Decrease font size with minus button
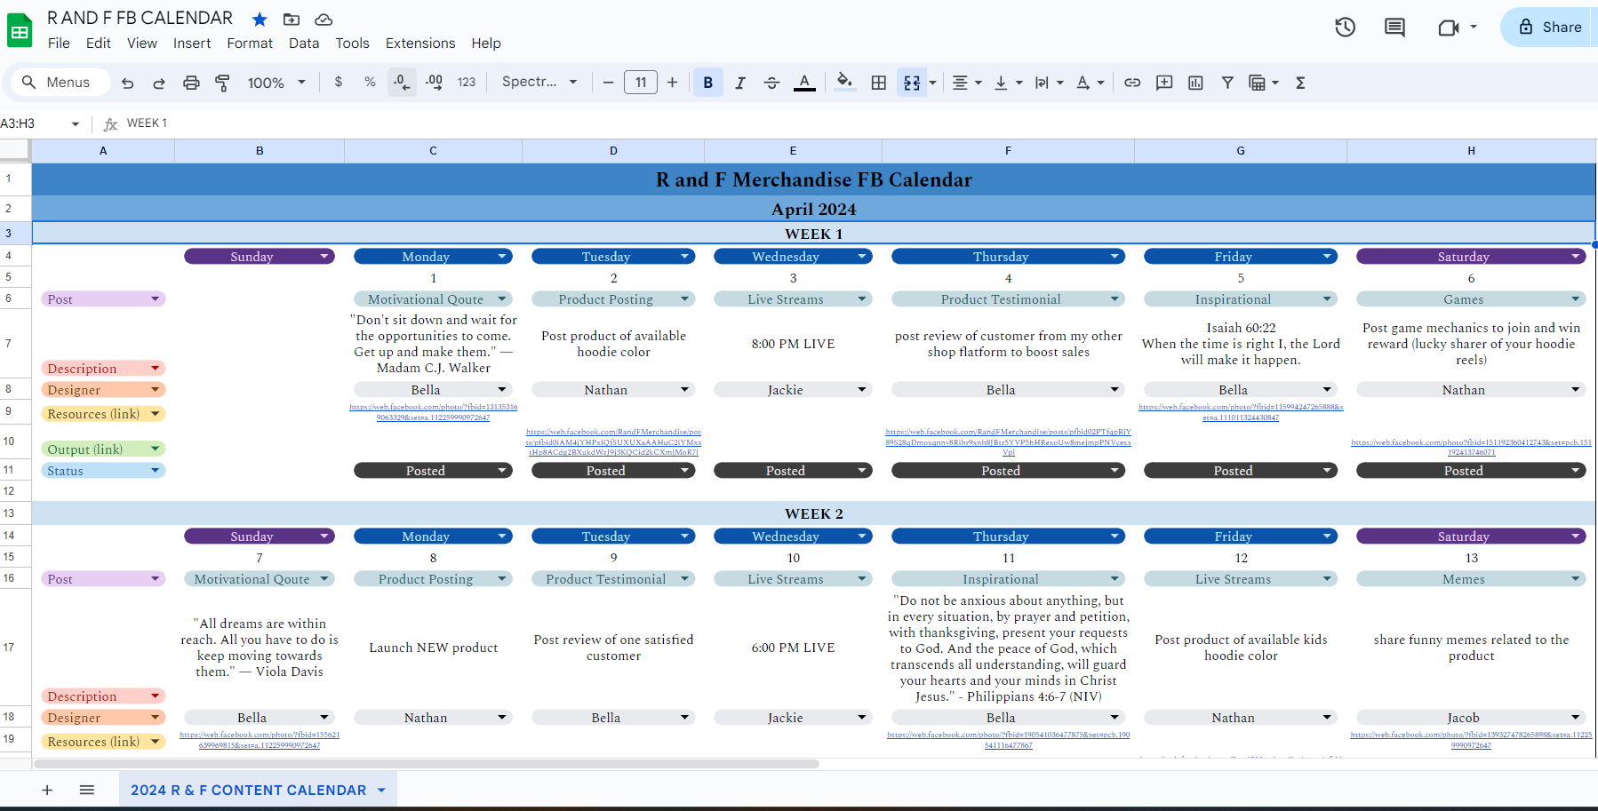 pyautogui.click(x=608, y=83)
